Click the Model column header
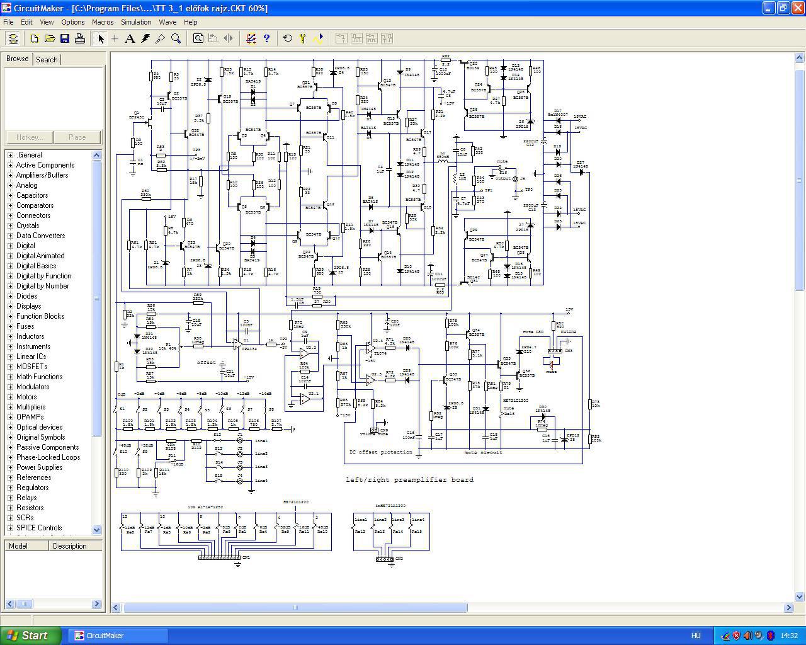 26,546
